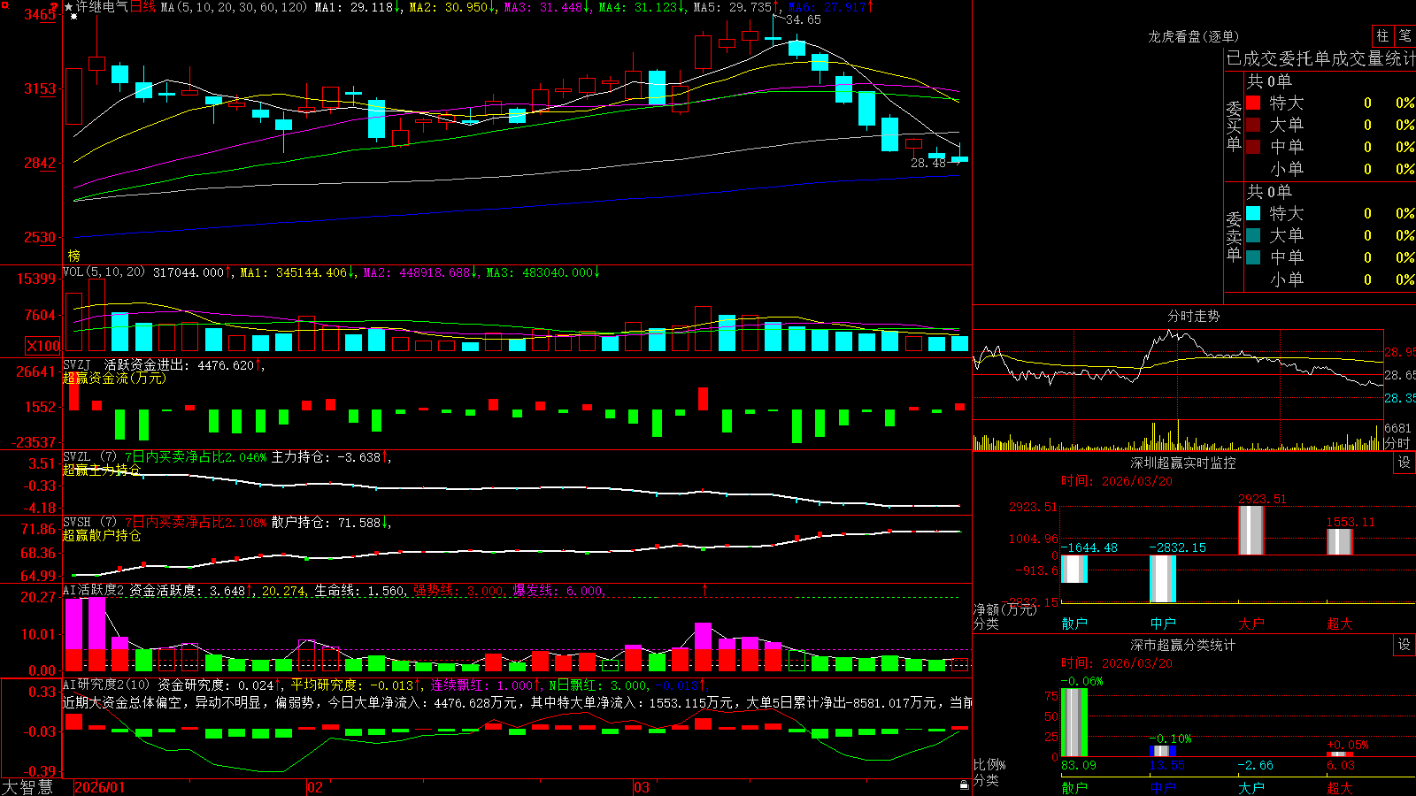1416x796 pixels.
Task: Click the teal 中单 sell-order swatch
Action: tap(1253, 257)
